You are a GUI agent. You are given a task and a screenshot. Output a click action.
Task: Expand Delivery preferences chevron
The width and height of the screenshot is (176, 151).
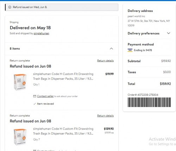169,33
